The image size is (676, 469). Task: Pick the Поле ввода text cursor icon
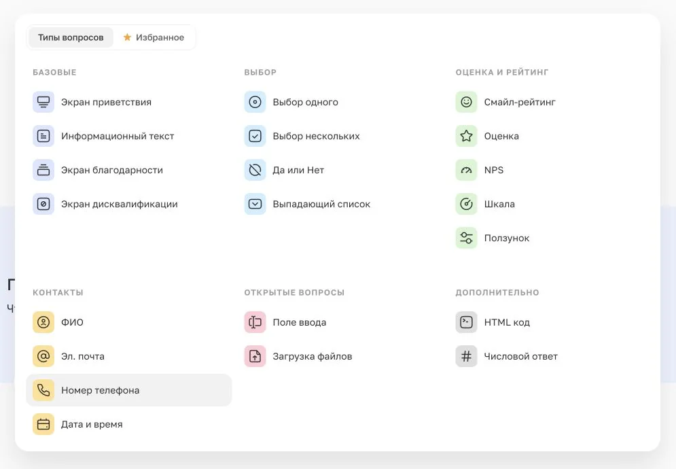255,322
